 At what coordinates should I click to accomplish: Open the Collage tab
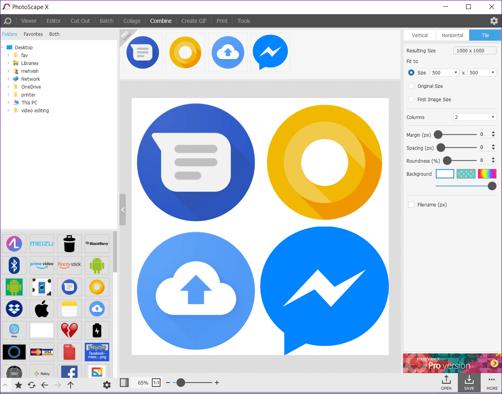pos(132,21)
